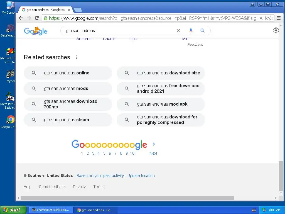
Task: Go to results page 2
Action: 88,154
